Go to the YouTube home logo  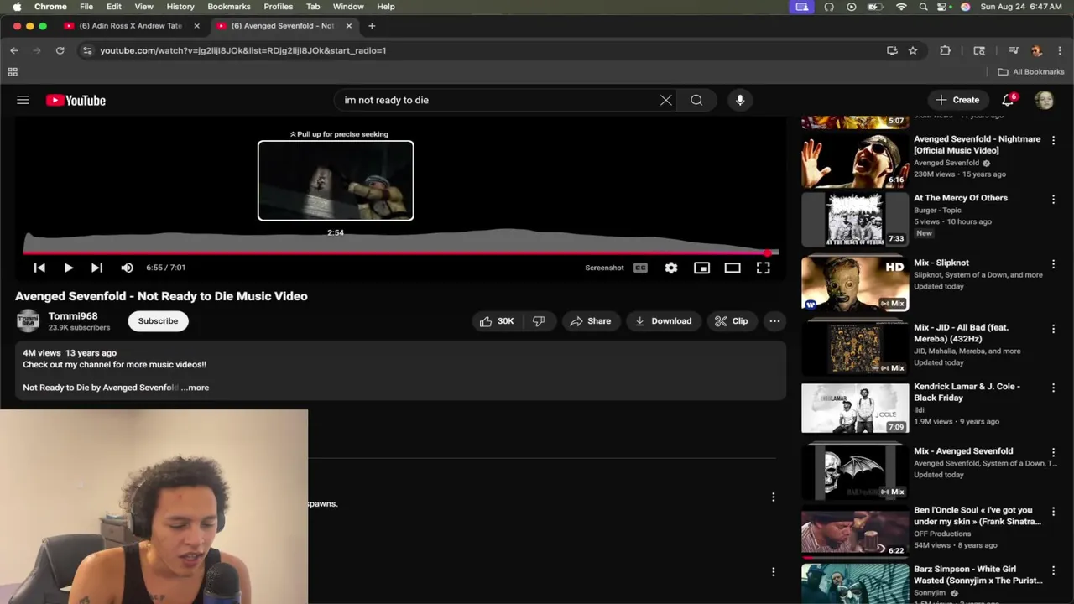[x=76, y=100]
